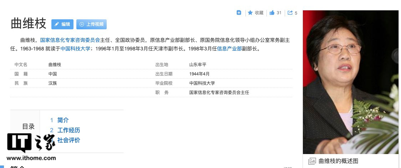Click ethnicity value 汉族
This screenshot has width=401, height=168.
click(53, 83)
